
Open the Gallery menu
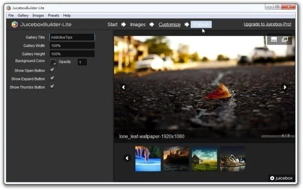(23, 16)
